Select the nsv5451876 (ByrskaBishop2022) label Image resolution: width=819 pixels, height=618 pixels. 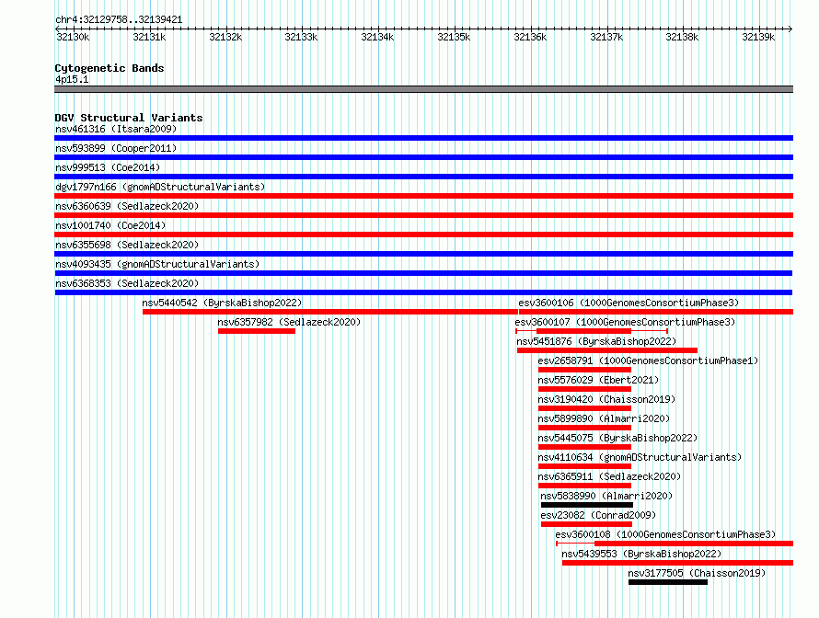[596, 341]
